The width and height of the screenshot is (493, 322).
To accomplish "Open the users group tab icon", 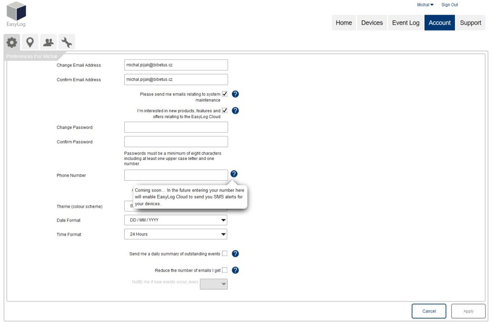I will pos(48,43).
